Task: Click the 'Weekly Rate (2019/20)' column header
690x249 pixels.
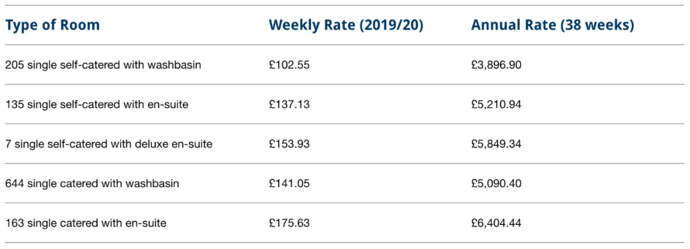Action: click(346, 25)
